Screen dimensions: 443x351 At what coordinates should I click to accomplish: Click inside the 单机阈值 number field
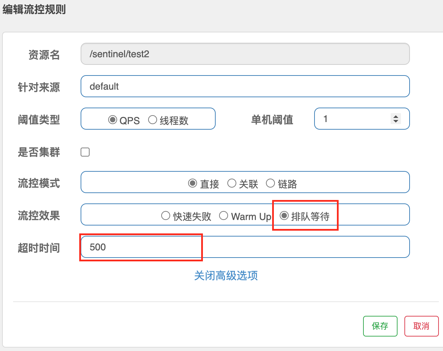[x=351, y=119]
